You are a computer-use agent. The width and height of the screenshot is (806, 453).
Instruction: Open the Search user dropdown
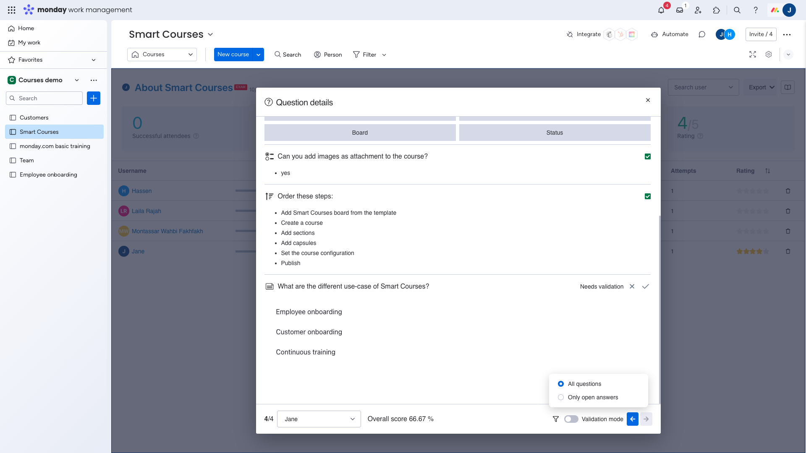[x=704, y=87]
